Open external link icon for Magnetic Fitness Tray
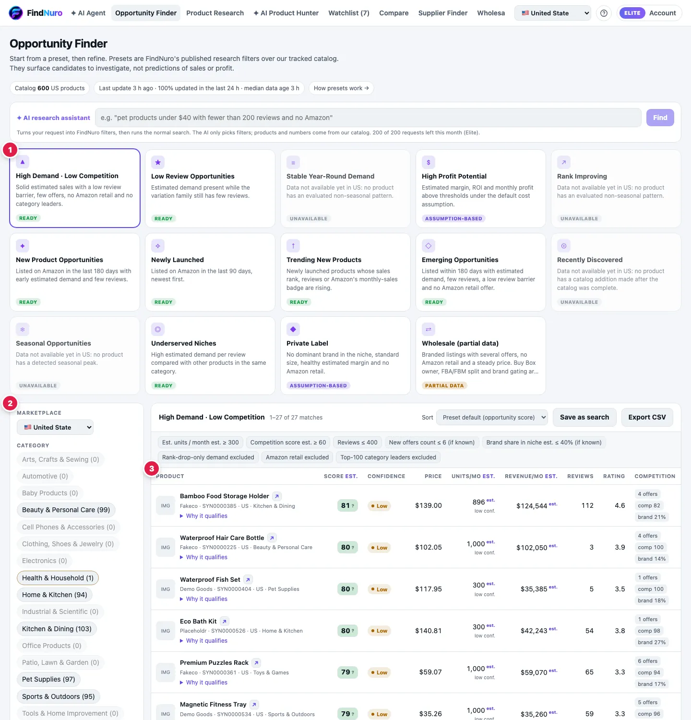Image resolution: width=691 pixels, height=720 pixels. (x=254, y=705)
